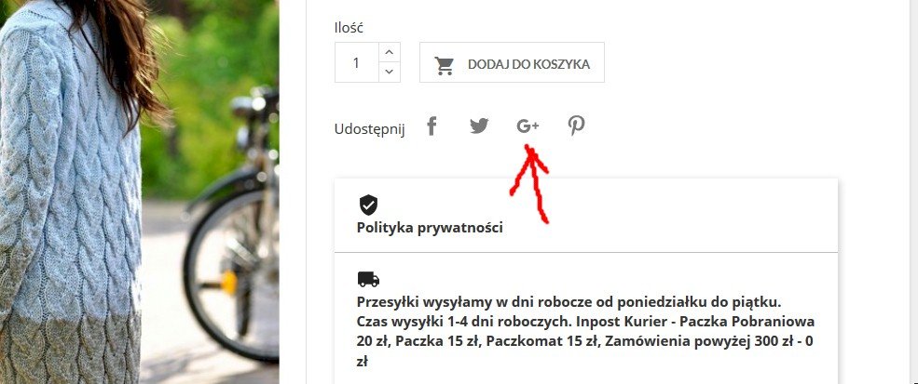Click the quantity input field
This screenshot has height=384, width=918.
click(357, 62)
